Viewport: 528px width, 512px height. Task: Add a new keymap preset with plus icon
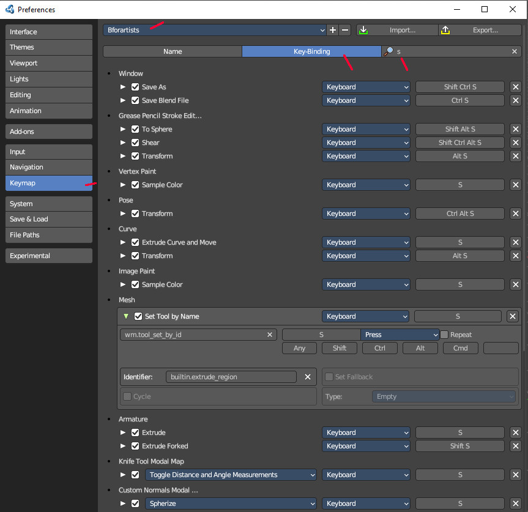[x=333, y=30]
